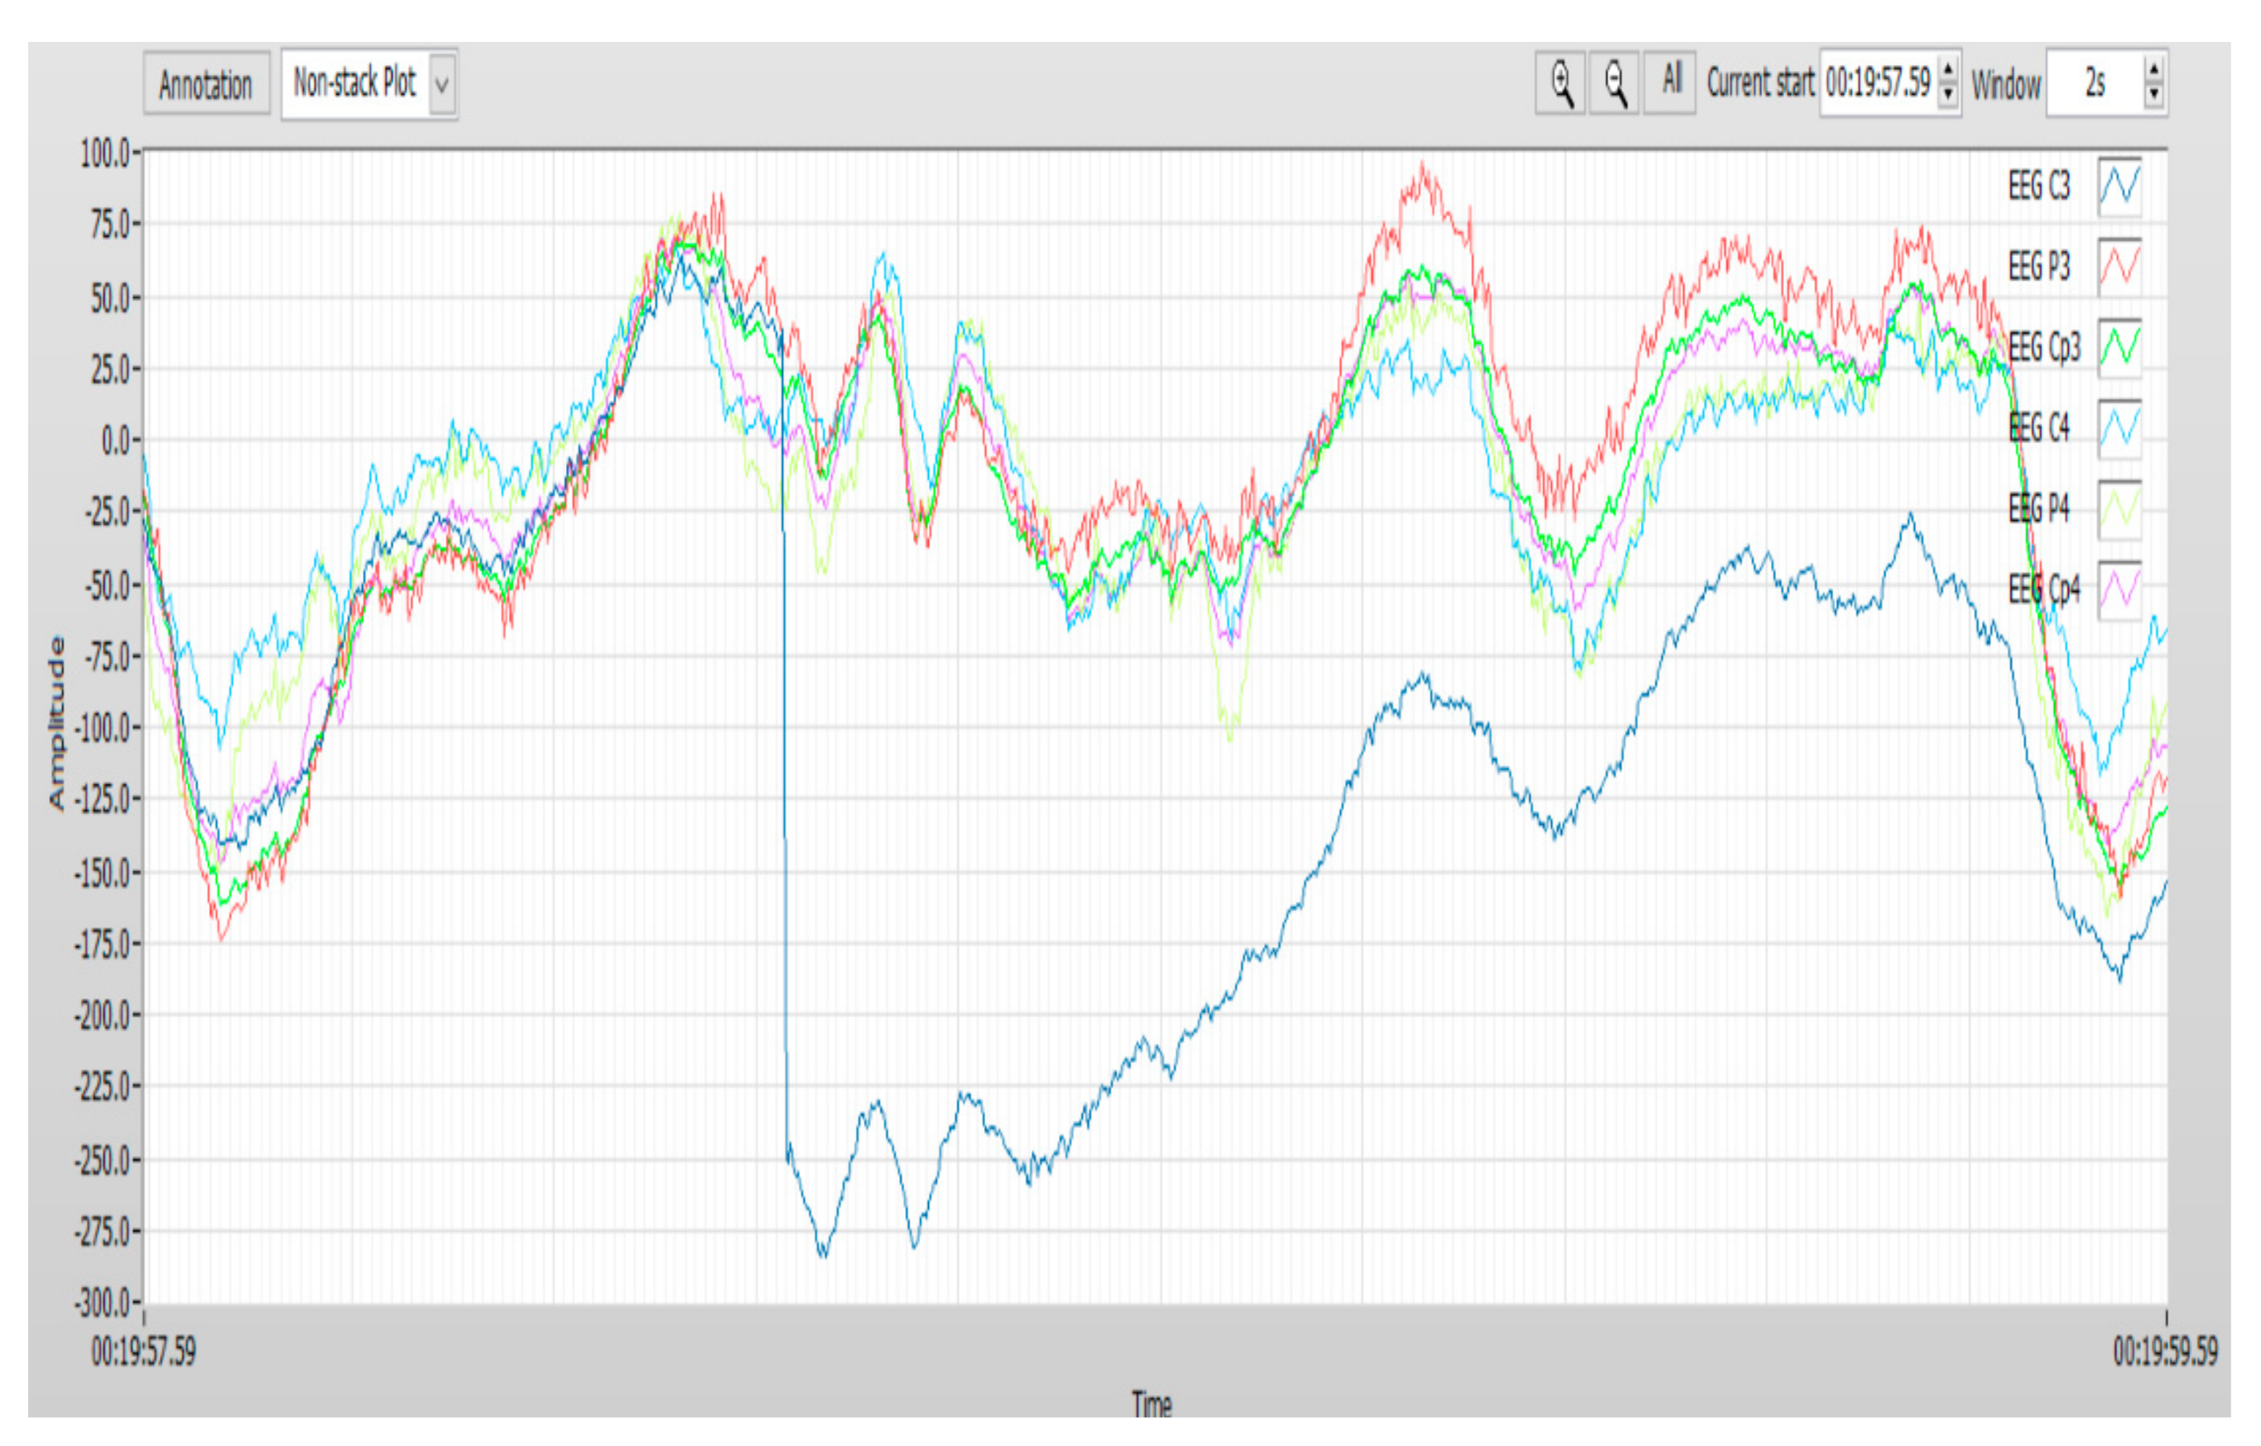Click the EEG C3 legend line icon
The image size is (2261, 1446).
(x=2120, y=185)
